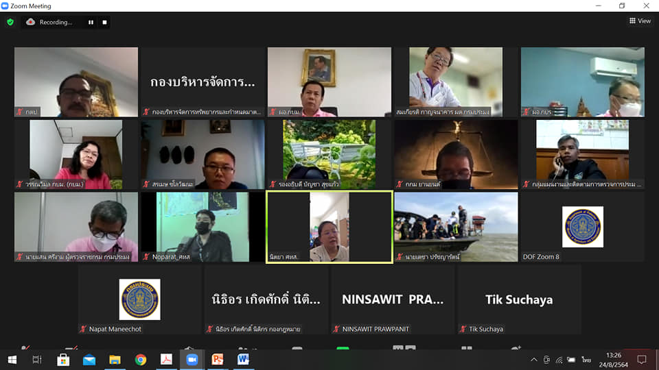Expand the hidden system tray icons
659x370 pixels.
[x=534, y=360]
